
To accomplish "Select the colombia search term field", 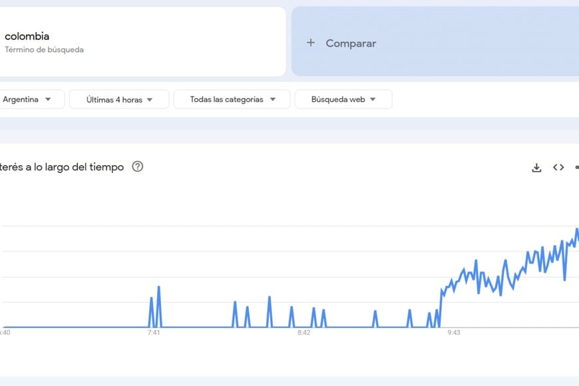I will pos(142,42).
